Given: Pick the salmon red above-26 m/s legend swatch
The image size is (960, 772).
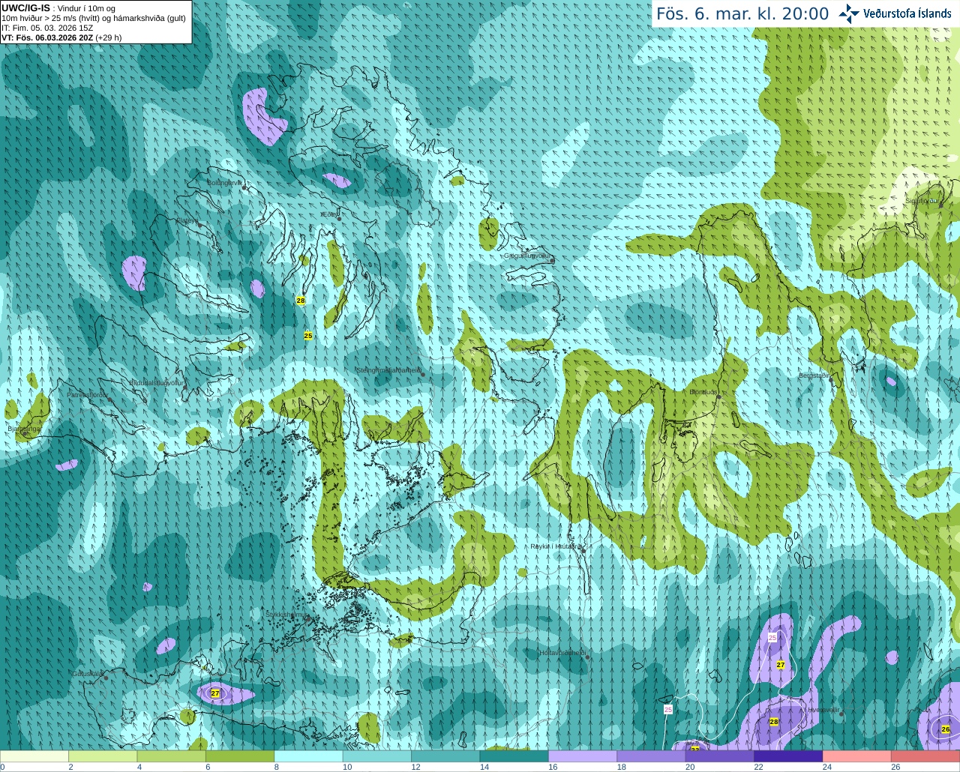Looking at the screenshot, I should 926,756.
